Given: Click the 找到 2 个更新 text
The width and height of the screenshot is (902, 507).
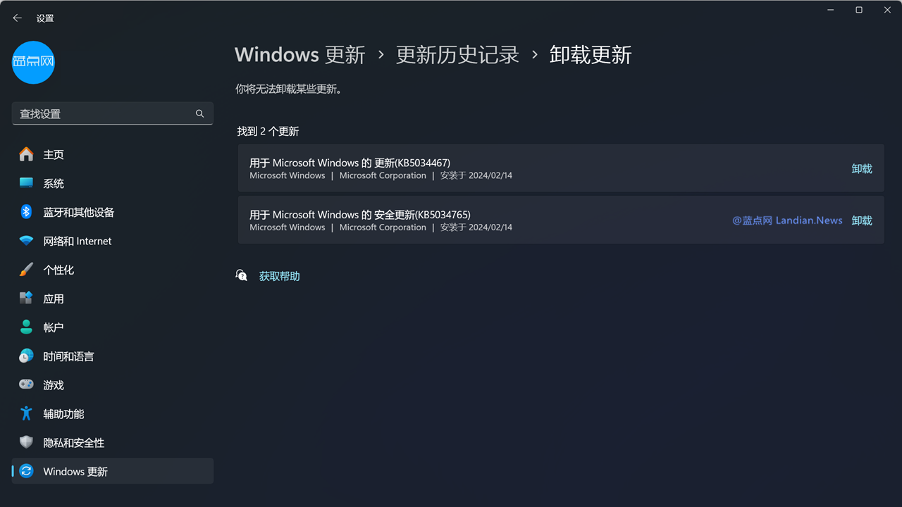Looking at the screenshot, I should point(268,131).
